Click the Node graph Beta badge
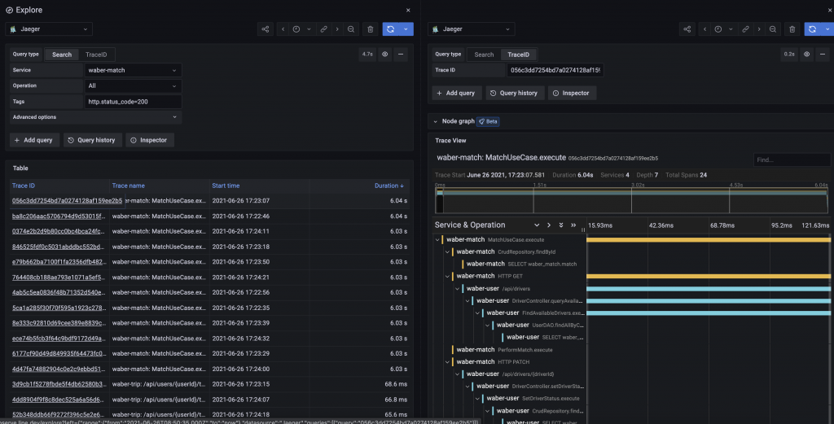Viewport: 834px width, 424px height. pos(489,122)
